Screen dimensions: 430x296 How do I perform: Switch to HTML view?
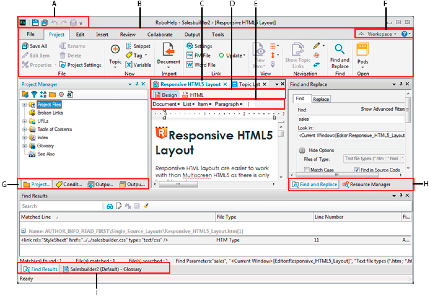point(193,95)
